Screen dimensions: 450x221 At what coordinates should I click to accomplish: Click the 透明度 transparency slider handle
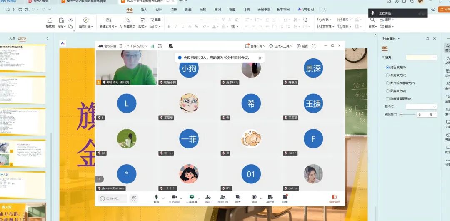[401, 114]
